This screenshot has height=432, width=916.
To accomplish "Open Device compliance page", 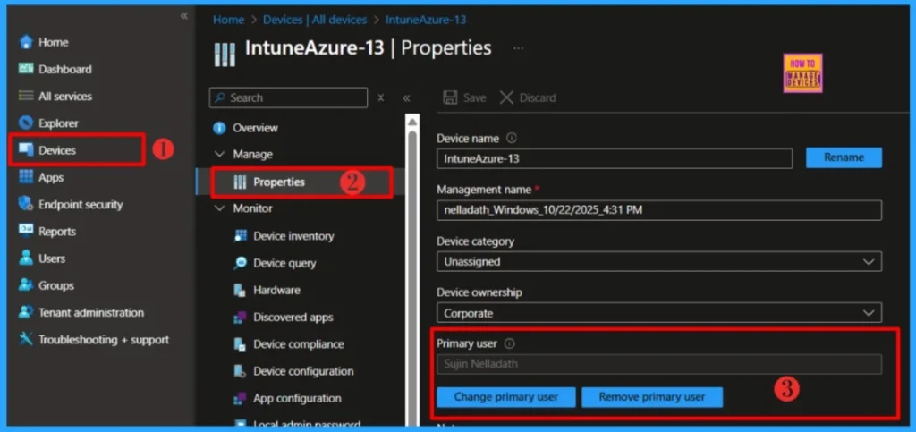I will (x=299, y=343).
